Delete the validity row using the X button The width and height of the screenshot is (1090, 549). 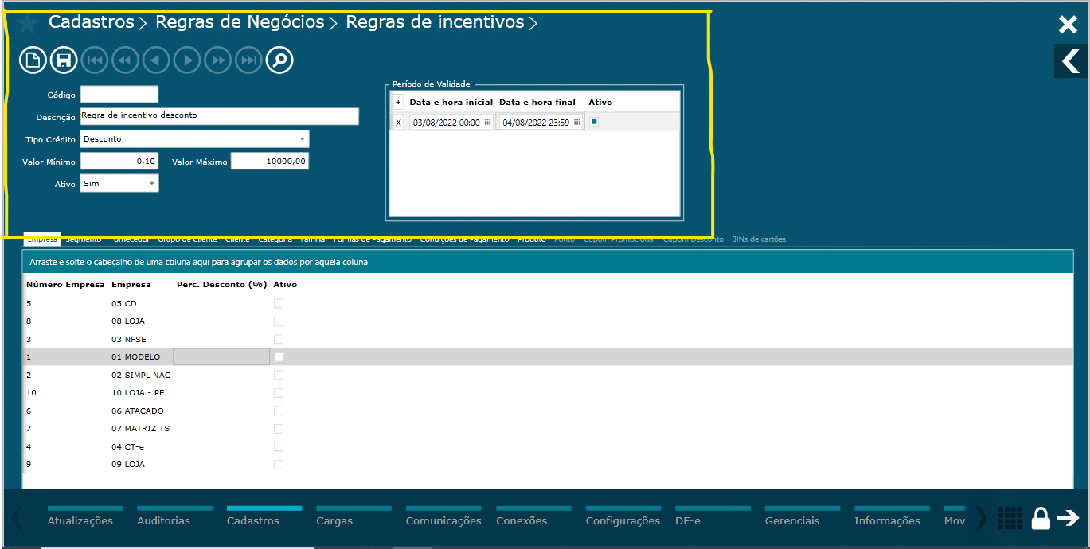tap(397, 121)
